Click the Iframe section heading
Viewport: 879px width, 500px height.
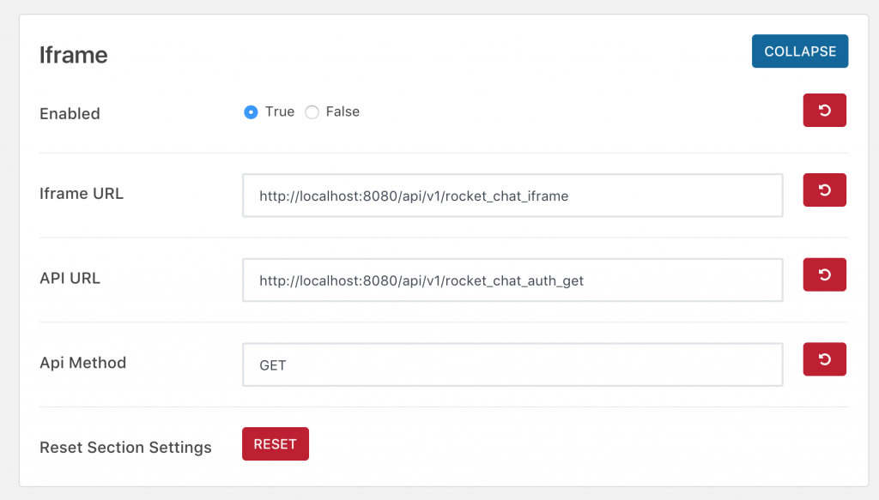click(74, 55)
